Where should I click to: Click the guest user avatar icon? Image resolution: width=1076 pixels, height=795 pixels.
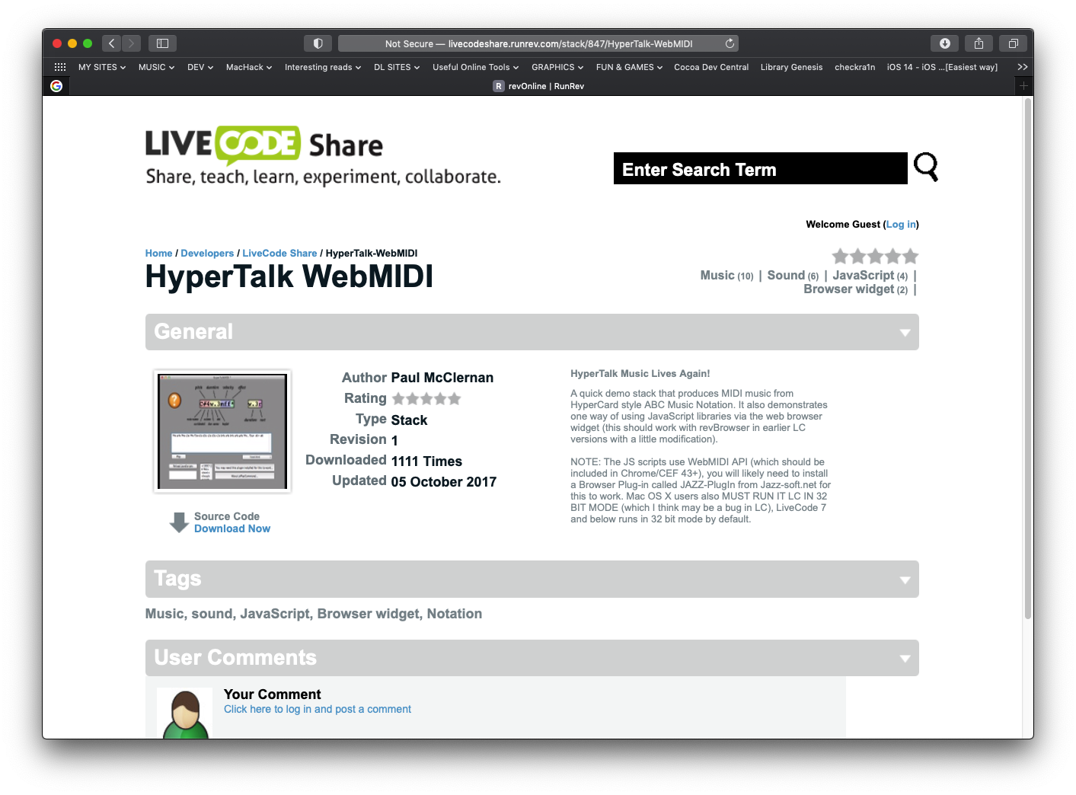point(185,714)
